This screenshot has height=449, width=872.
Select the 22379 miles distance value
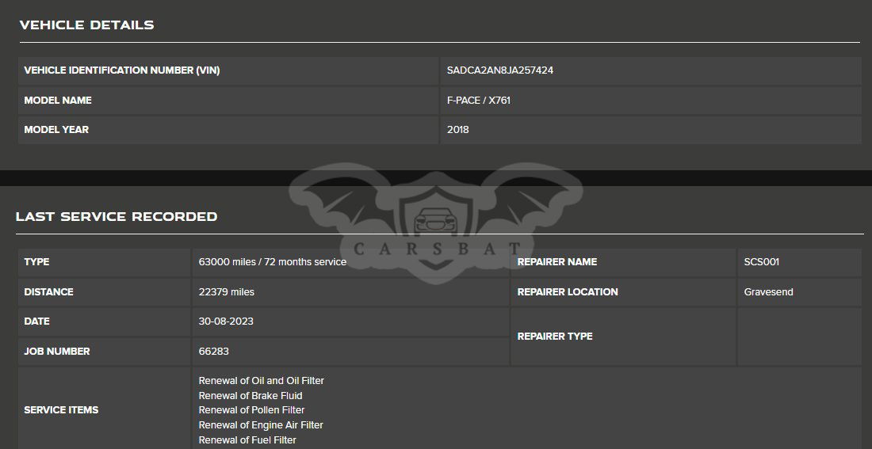click(226, 292)
